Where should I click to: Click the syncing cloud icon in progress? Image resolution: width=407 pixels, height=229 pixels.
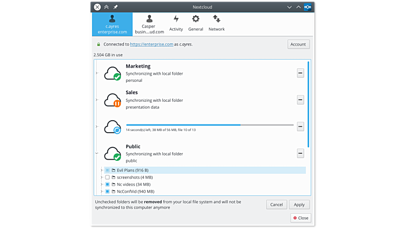click(x=113, y=127)
